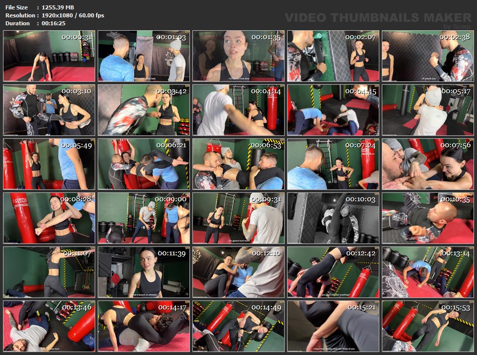Choose the thumbnail marked 00:13:46
The image size is (477, 355).
[49, 326]
